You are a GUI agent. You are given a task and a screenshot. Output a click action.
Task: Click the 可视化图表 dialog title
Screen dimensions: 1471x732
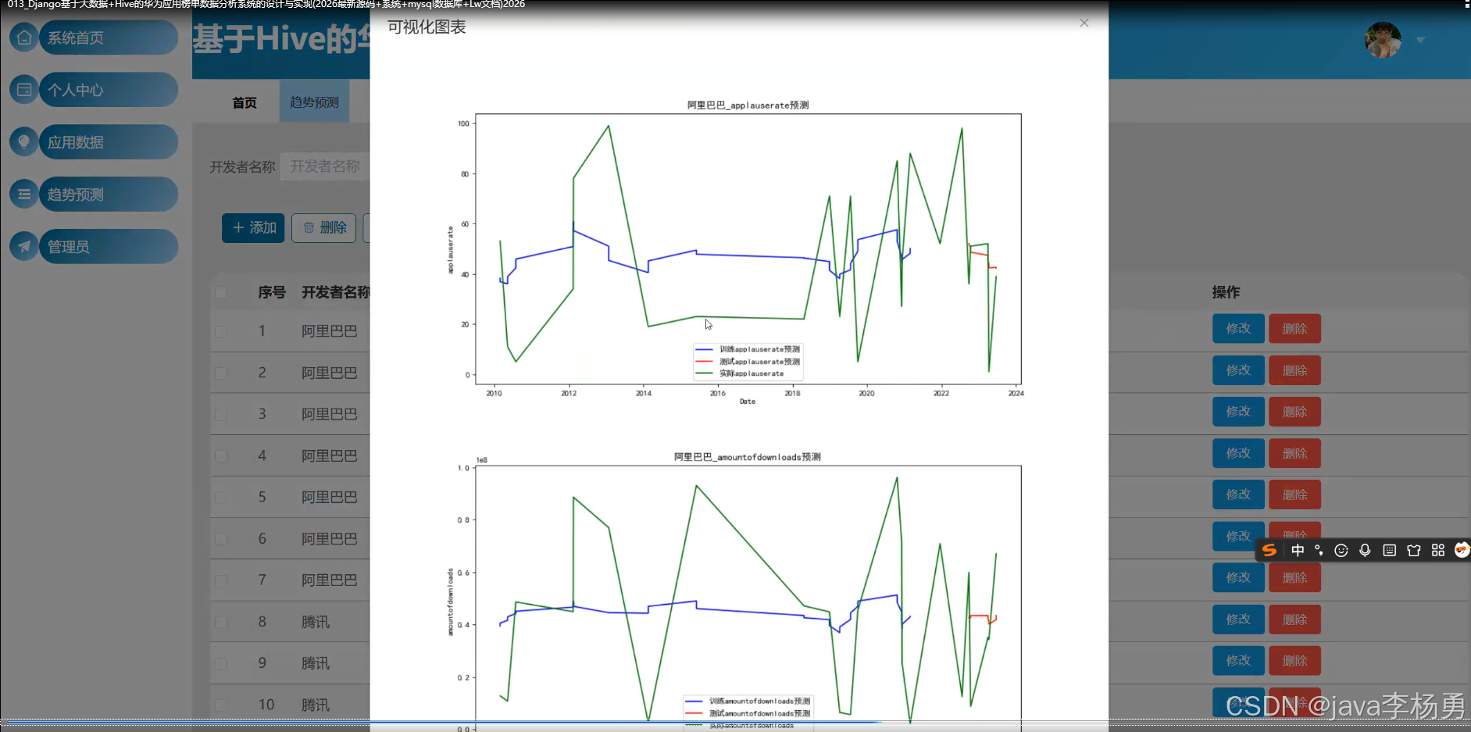tap(427, 27)
